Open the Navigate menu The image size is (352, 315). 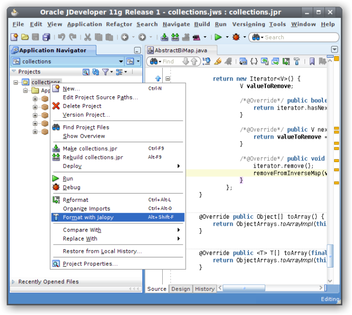pyautogui.click(x=177, y=24)
